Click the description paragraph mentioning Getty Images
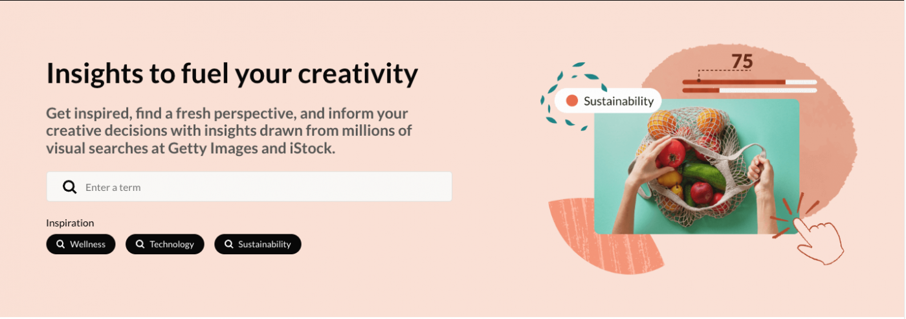 229,131
